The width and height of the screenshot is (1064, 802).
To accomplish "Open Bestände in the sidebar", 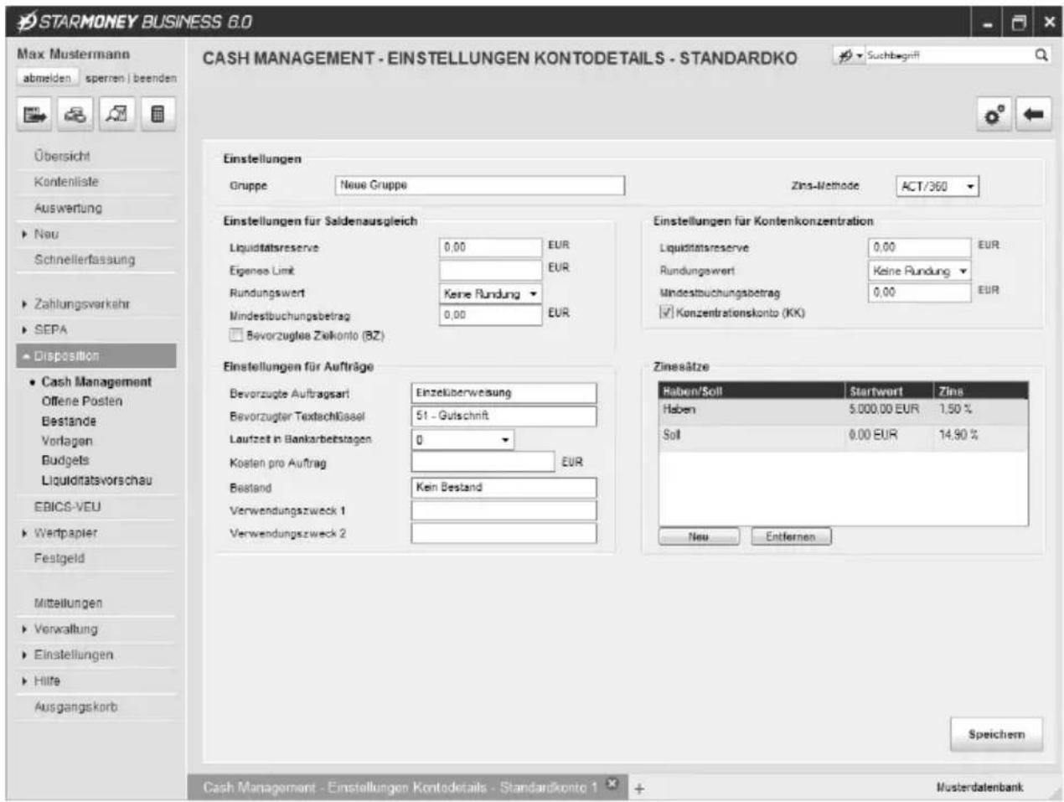I will click(x=69, y=421).
